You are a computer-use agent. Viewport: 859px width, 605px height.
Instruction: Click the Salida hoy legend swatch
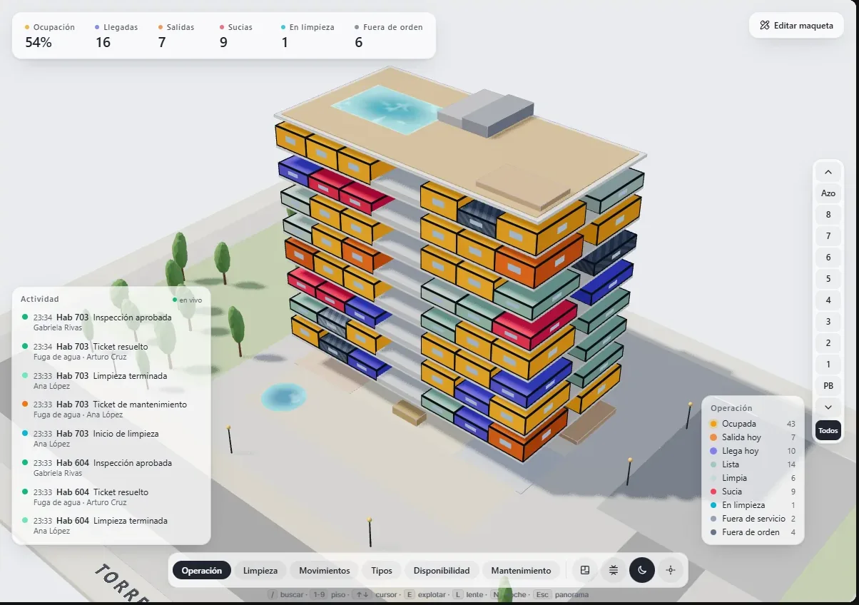[x=713, y=437]
